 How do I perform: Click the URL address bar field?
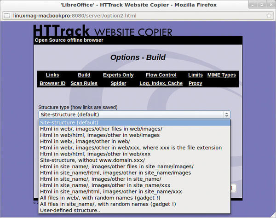[137, 16]
